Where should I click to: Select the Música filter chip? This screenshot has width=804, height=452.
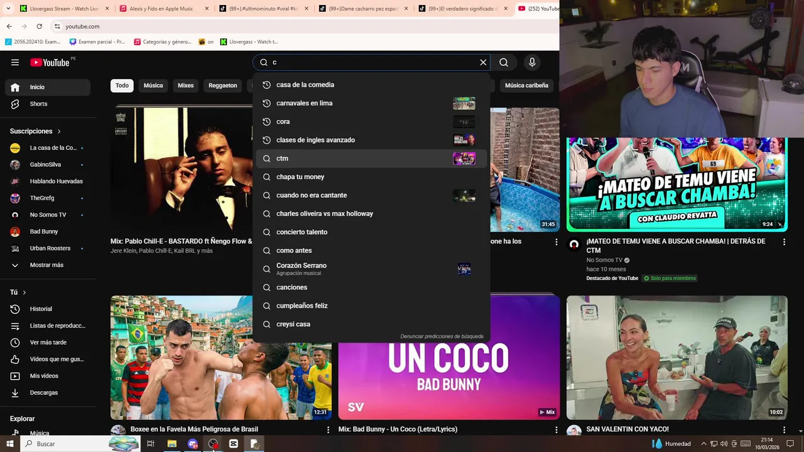tap(153, 85)
